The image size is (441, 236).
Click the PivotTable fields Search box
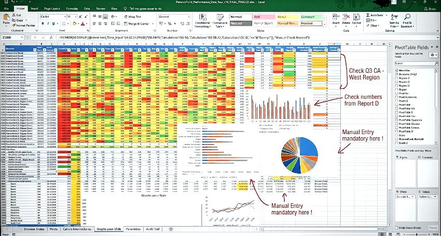pyautogui.click(x=416, y=63)
